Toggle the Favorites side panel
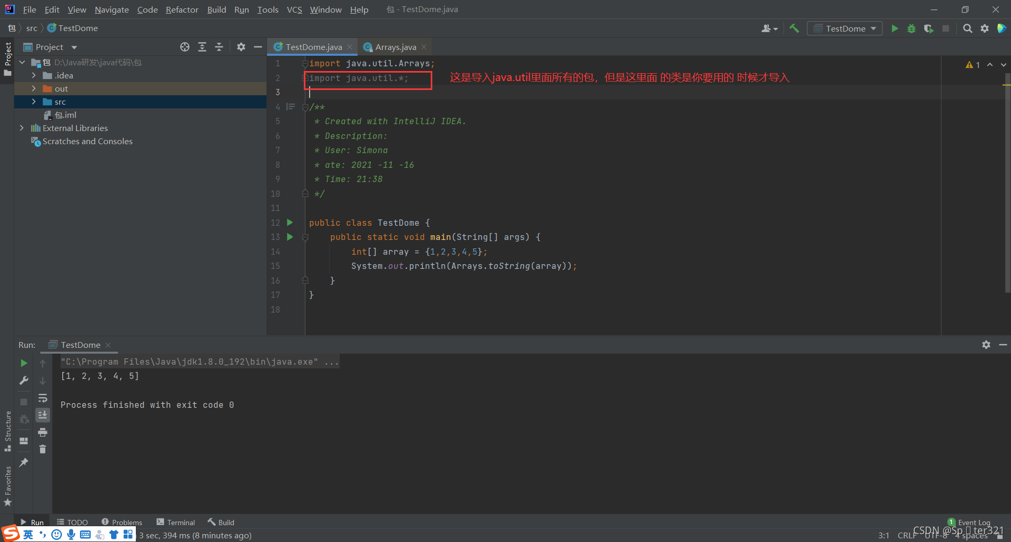This screenshot has width=1011, height=542. pos(7,486)
